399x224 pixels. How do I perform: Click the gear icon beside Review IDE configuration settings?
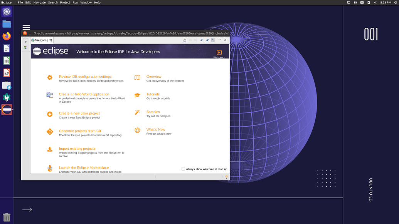pyautogui.click(x=50, y=77)
